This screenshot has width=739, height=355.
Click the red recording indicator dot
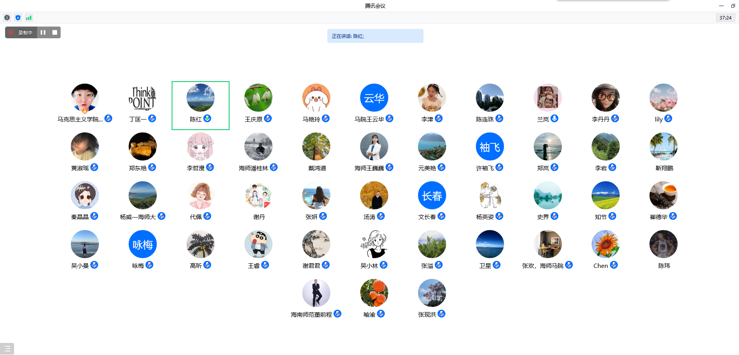11,32
